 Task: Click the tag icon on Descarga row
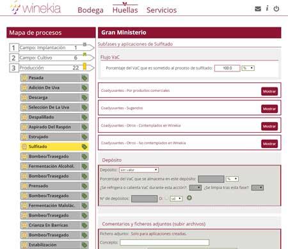84,98
